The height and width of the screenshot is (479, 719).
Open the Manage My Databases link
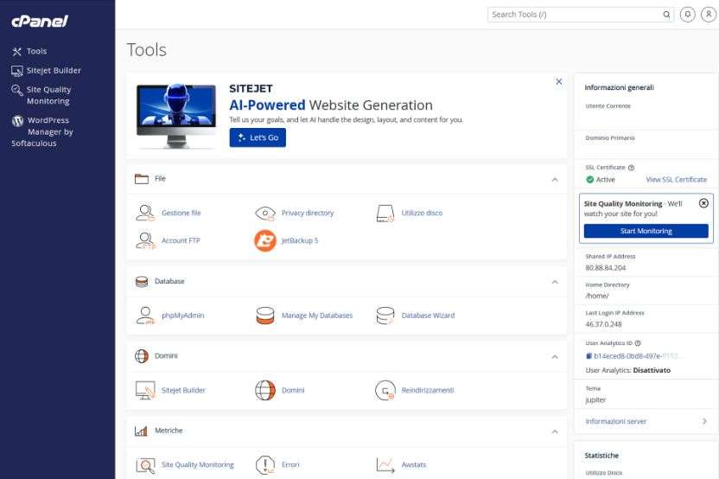(317, 316)
